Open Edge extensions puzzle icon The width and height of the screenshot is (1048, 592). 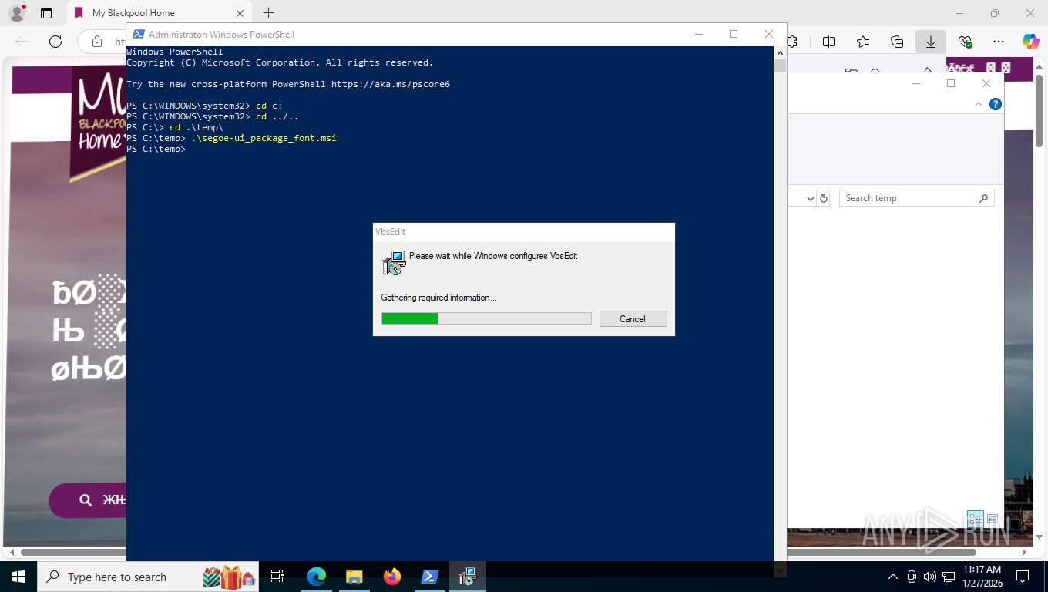pos(792,42)
